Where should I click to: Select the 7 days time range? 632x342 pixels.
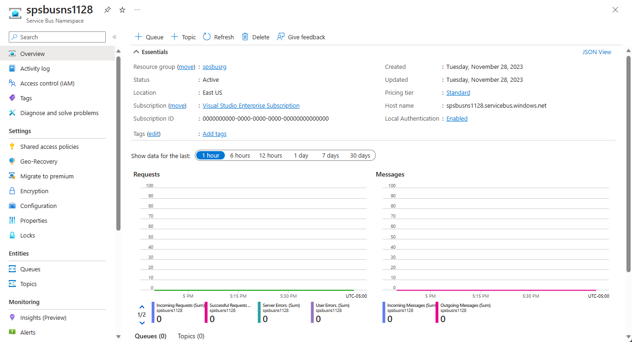click(331, 155)
